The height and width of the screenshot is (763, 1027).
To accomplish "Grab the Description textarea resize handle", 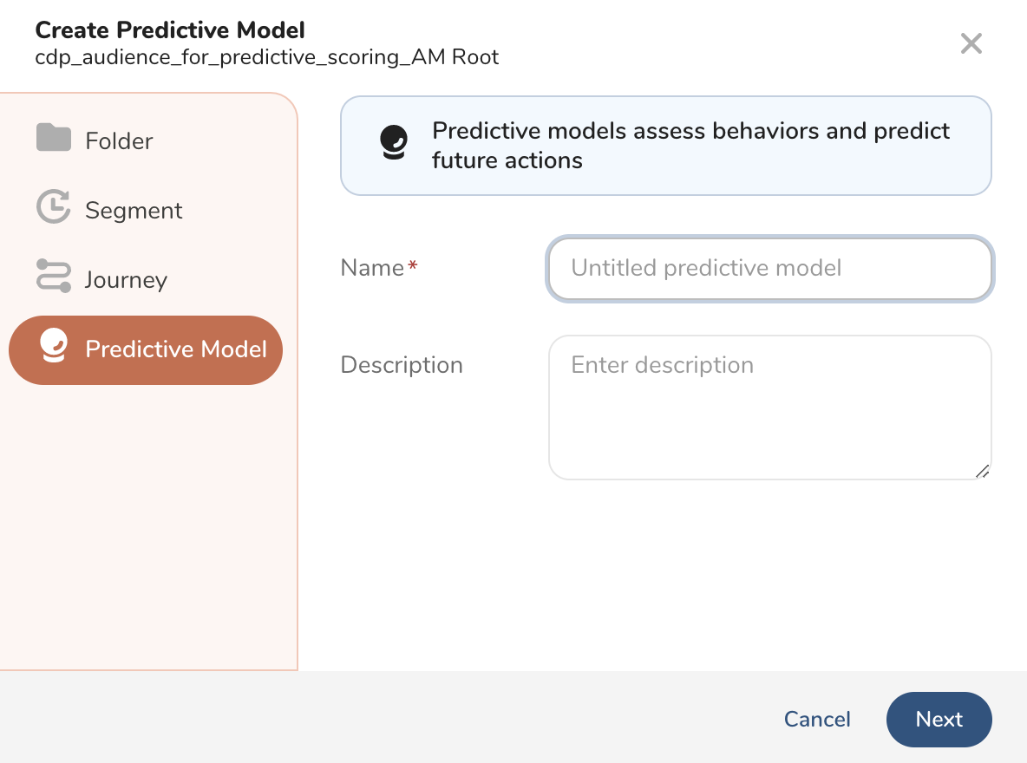I will coord(982,471).
